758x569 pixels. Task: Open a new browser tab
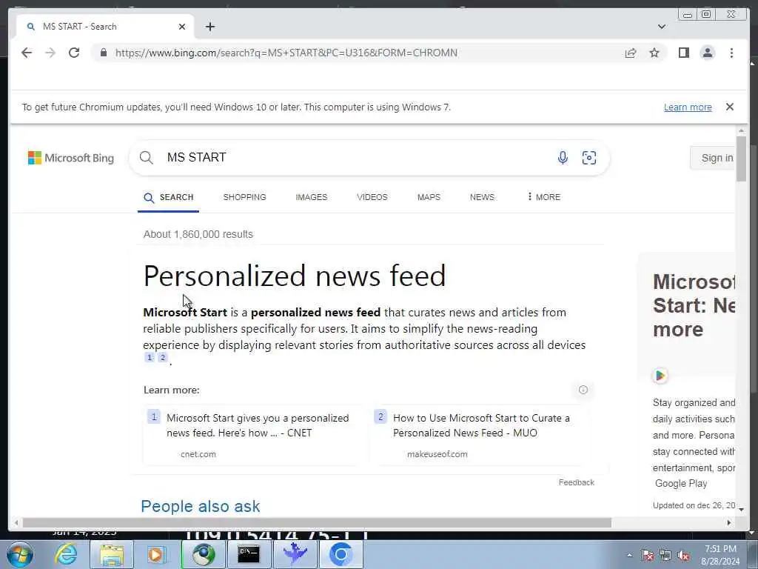[x=209, y=27]
